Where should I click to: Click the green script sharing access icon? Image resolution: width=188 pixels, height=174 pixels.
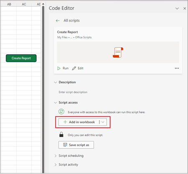(x=61, y=111)
